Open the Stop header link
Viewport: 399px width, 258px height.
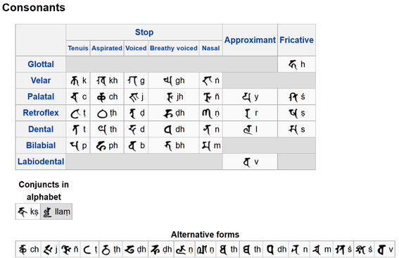click(x=144, y=32)
